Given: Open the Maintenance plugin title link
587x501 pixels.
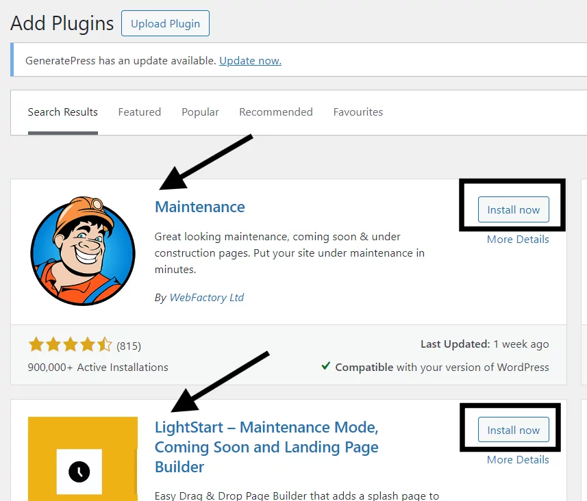Looking at the screenshot, I should click(x=200, y=207).
